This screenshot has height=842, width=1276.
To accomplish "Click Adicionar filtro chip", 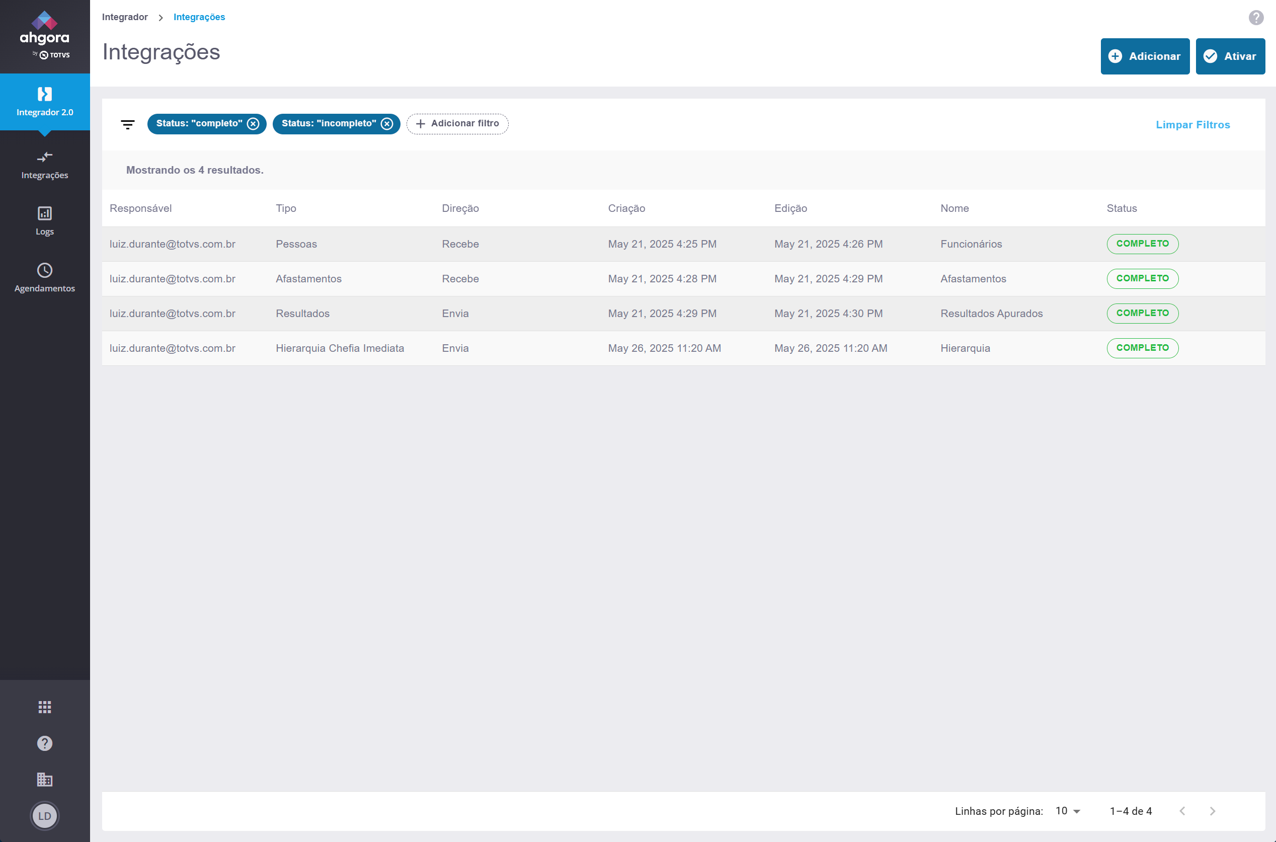I will (457, 123).
